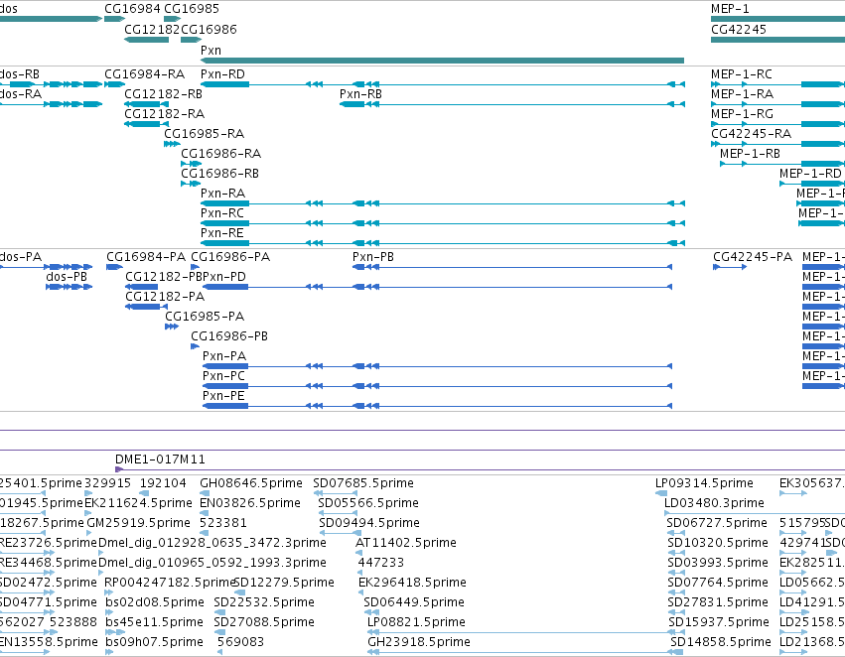Click protein Pxn-PB
845x657 pixels.
point(512,267)
